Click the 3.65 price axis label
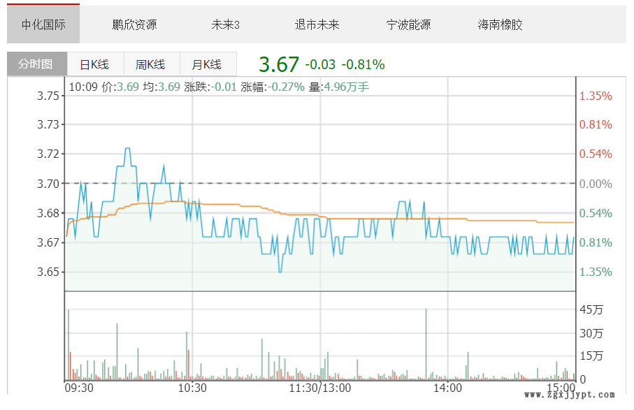Screen dimensions: 634x410 pyautogui.click(x=48, y=272)
